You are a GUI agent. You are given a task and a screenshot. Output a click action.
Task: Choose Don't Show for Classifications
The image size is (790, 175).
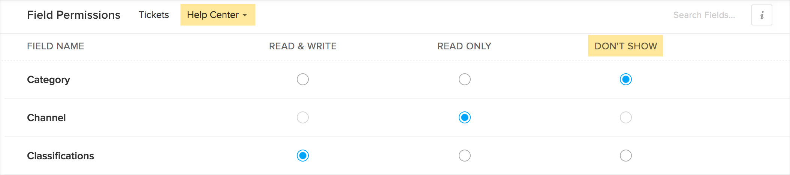click(x=626, y=156)
